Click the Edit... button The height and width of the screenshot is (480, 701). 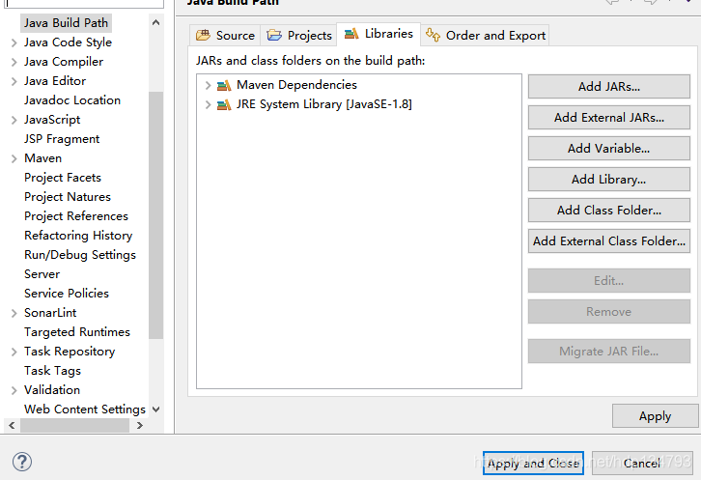click(609, 280)
